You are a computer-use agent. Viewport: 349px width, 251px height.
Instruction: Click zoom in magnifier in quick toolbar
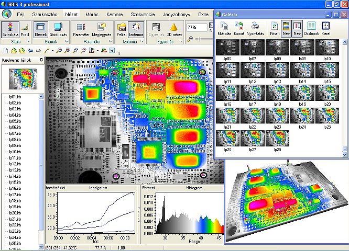click(x=67, y=51)
